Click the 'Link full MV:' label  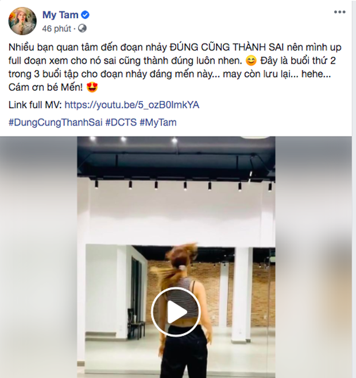point(35,105)
